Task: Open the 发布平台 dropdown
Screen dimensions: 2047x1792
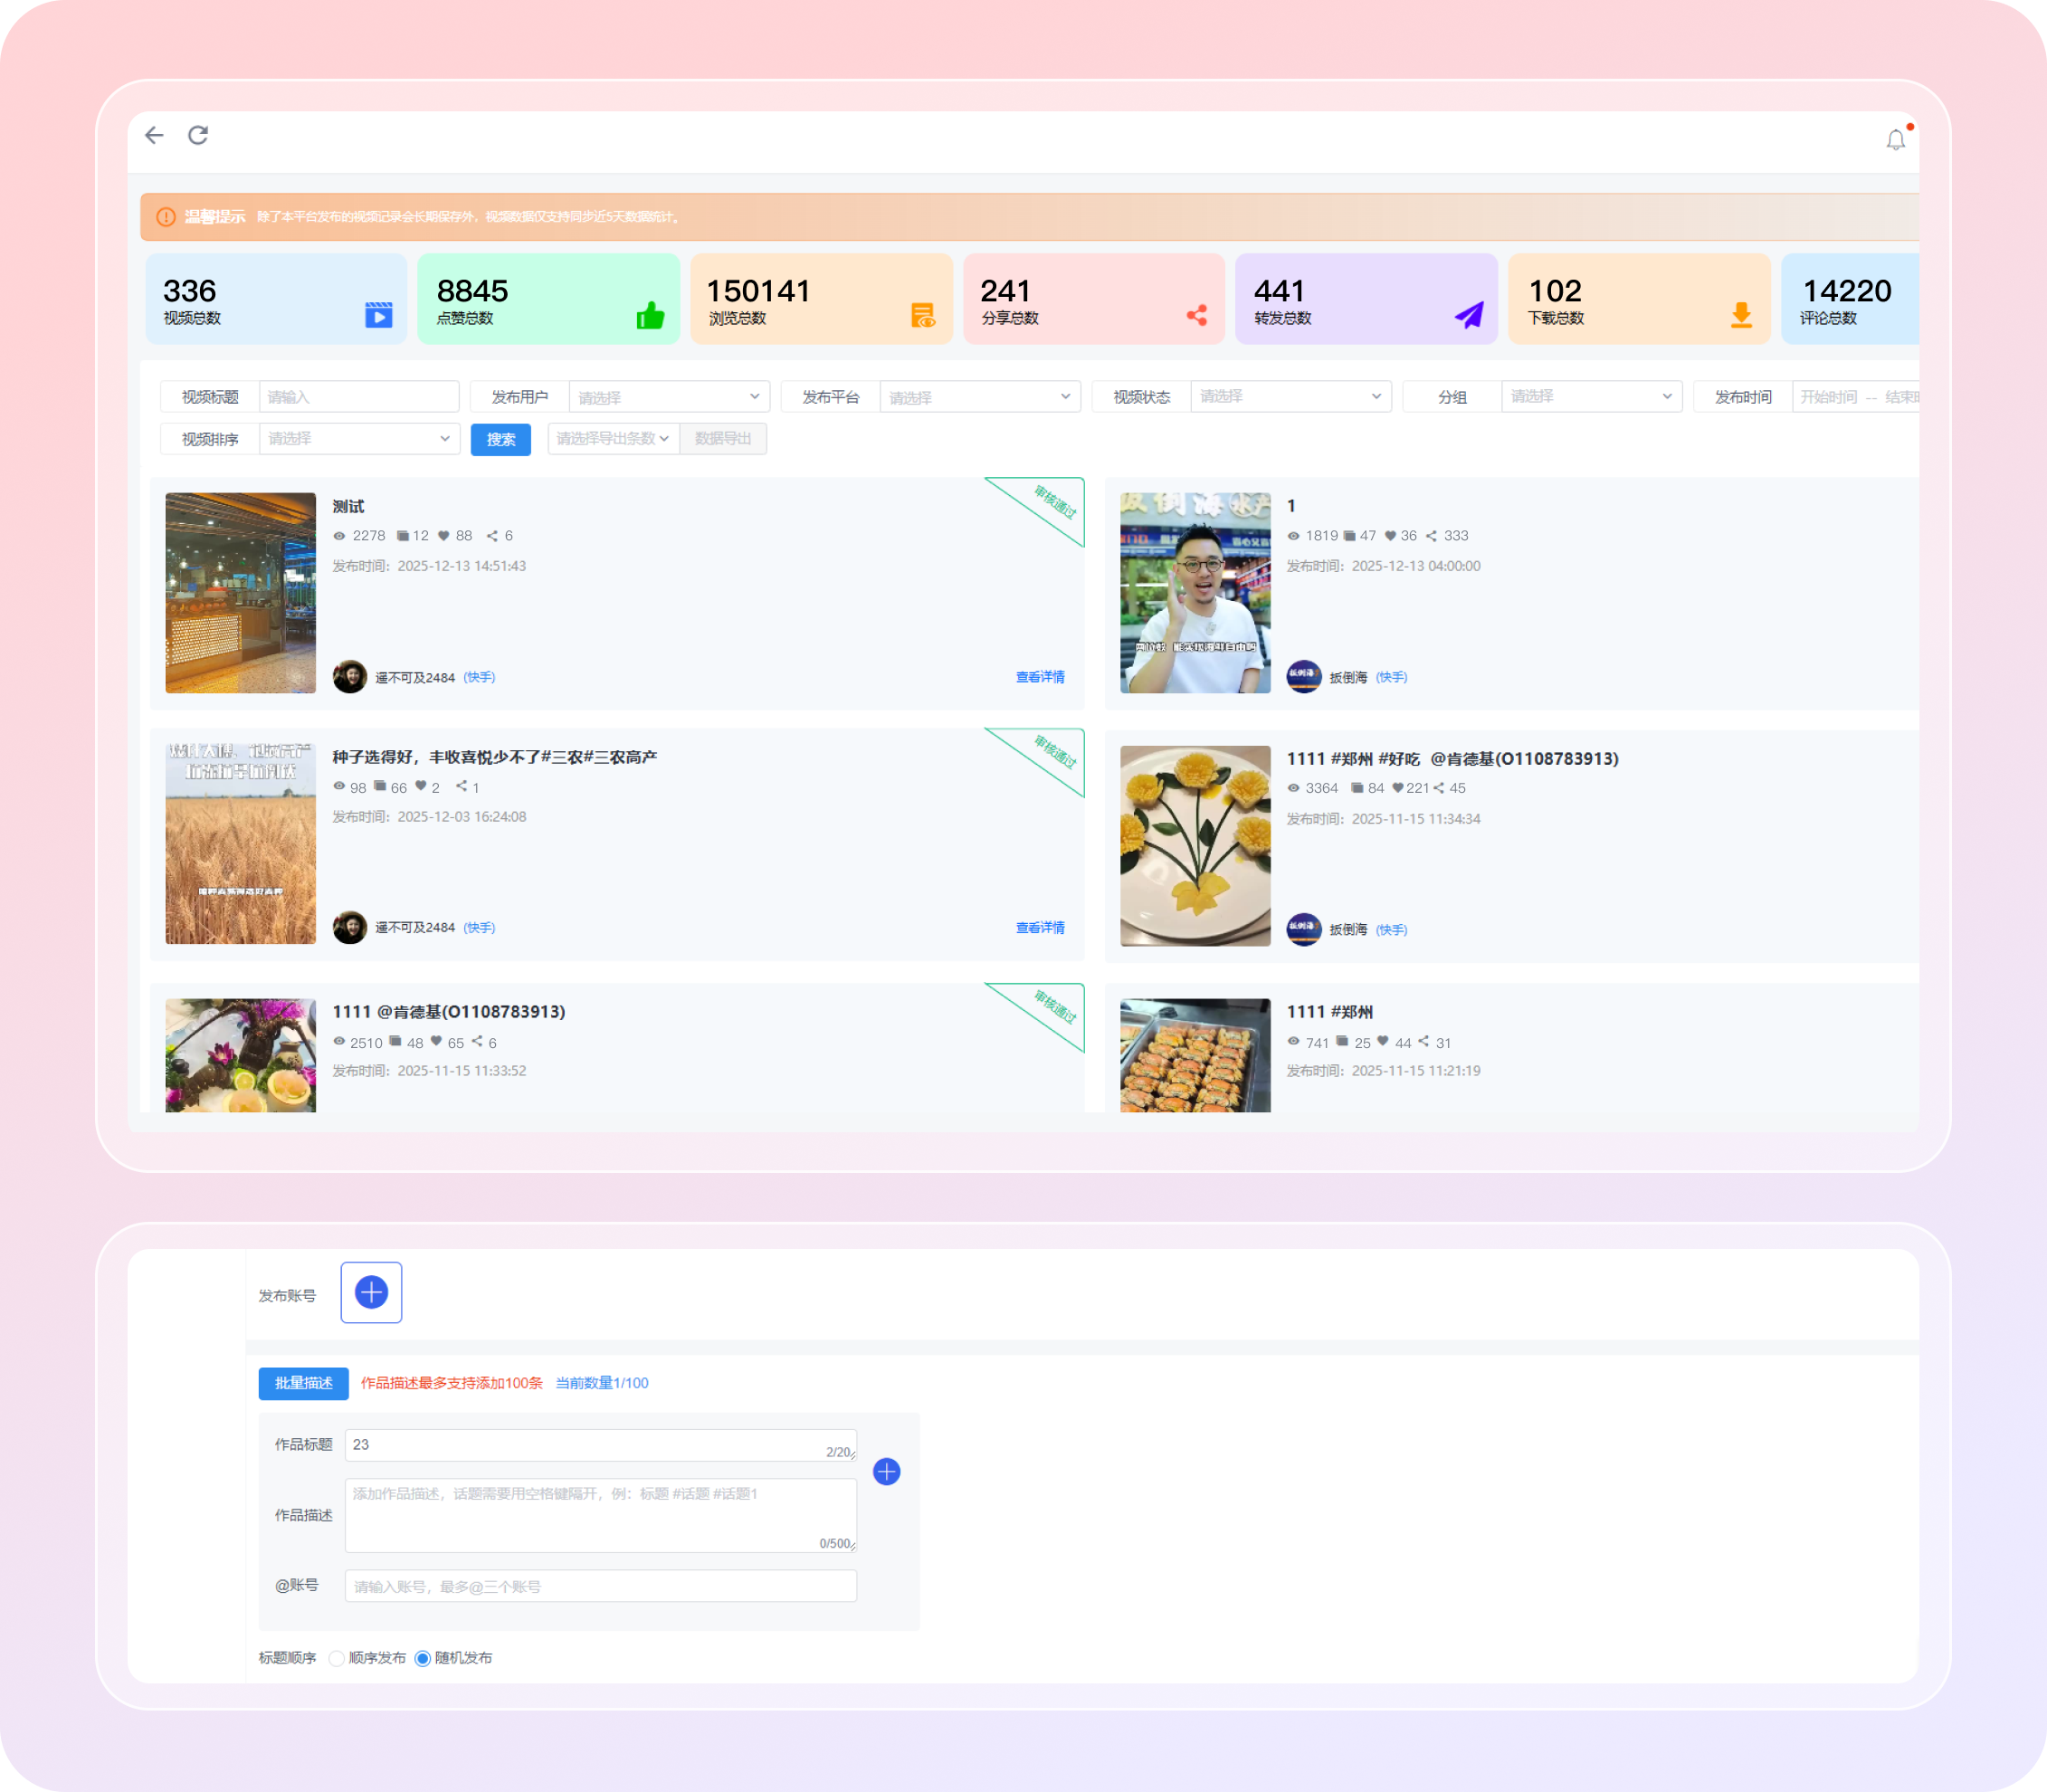Action: click(x=979, y=397)
